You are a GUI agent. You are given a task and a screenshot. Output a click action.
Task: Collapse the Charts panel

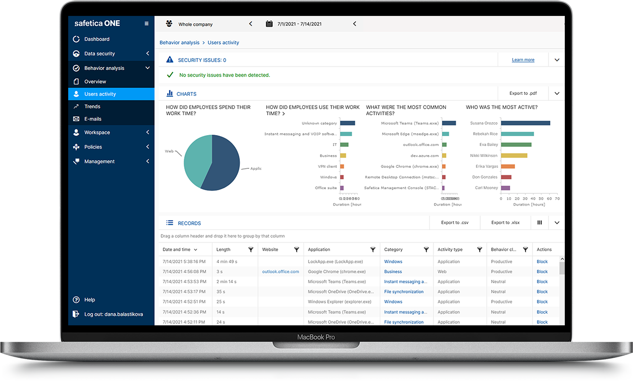coord(557,93)
